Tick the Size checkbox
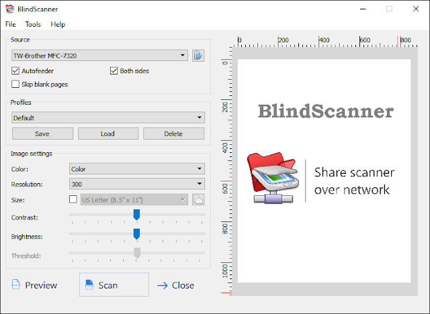This screenshot has height=314, width=430. [73, 199]
